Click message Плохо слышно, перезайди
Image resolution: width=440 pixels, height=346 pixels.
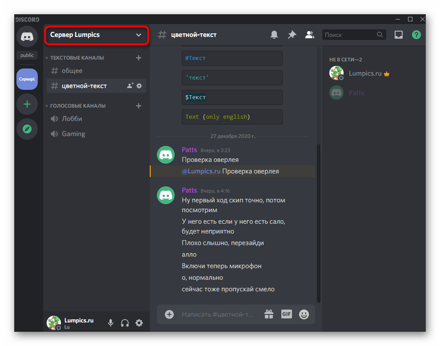tap(223, 243)
